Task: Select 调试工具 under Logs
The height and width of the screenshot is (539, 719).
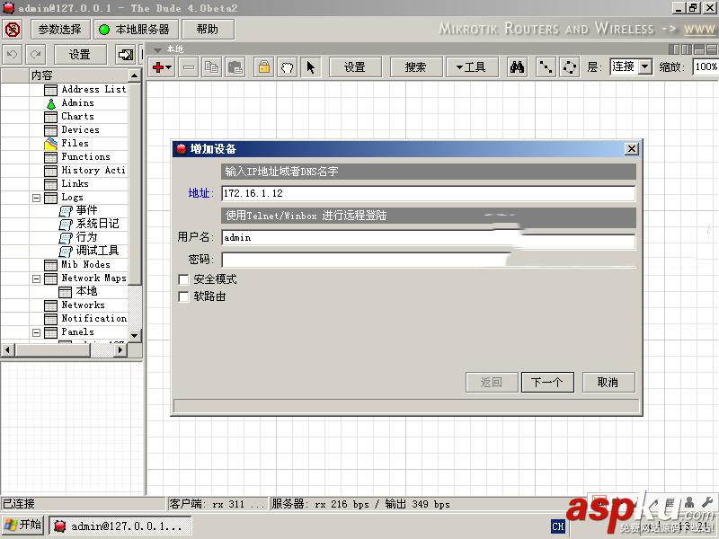Action: (x=97, y=252)
